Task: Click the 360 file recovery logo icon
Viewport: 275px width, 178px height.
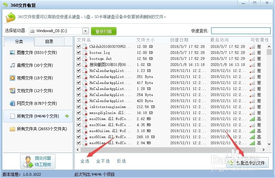Action: (x=10, y=17)
